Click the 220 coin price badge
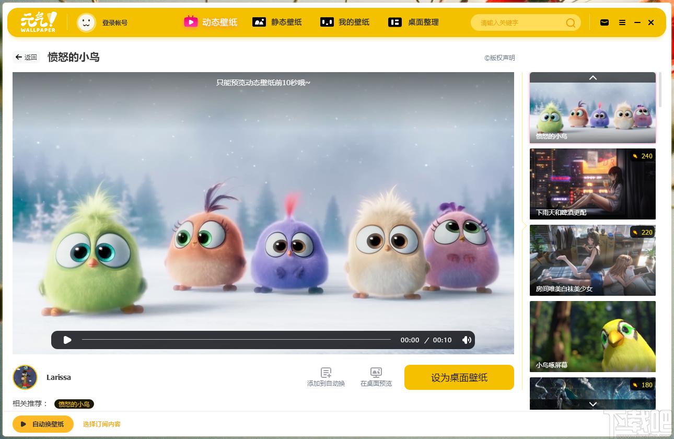This screenshot has height=439, width=674. (x=642, y=232)
